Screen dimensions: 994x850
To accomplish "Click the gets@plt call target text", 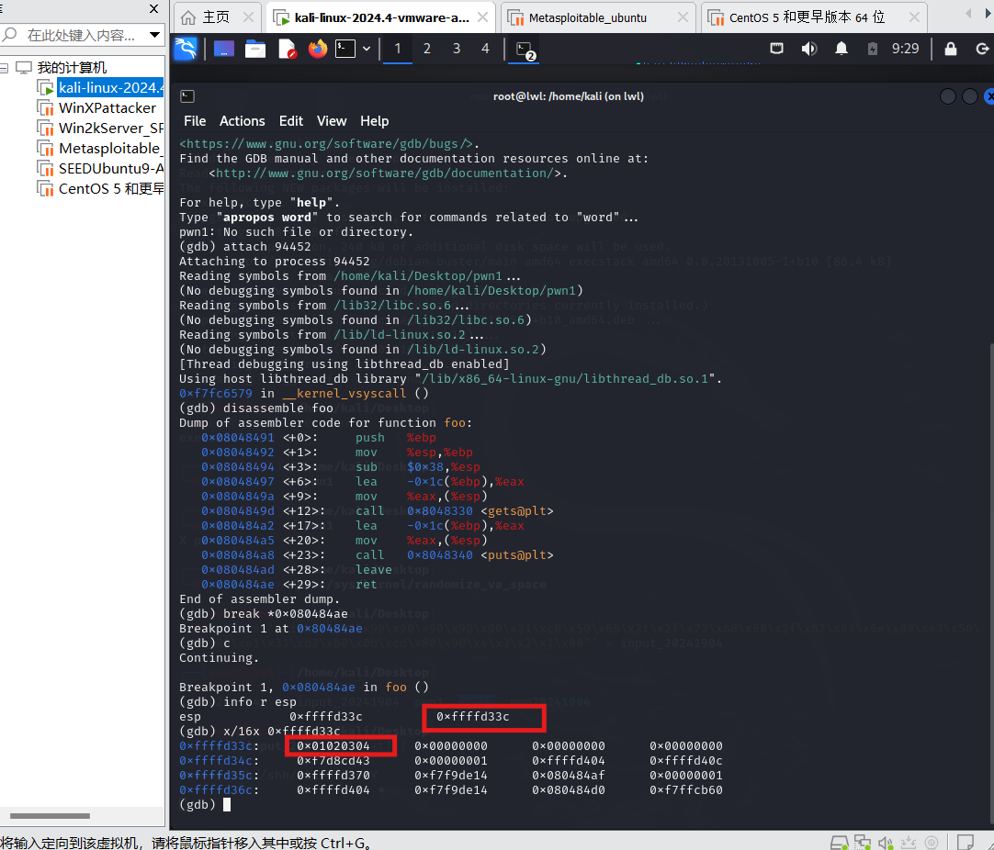I will 516,510.
